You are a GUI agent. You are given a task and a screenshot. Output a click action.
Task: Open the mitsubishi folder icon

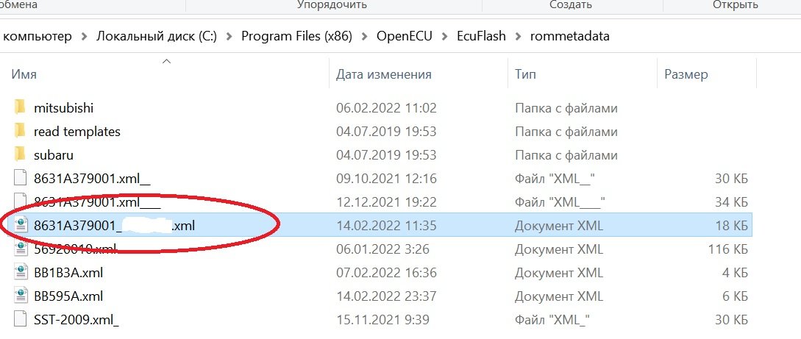(20, 107)
